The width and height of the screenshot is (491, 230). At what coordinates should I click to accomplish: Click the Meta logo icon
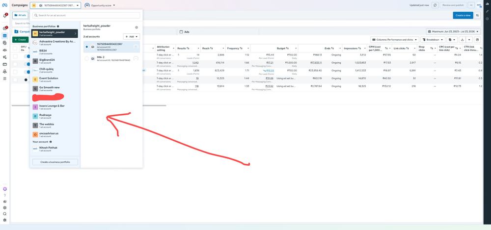click(x=5, y=5)
